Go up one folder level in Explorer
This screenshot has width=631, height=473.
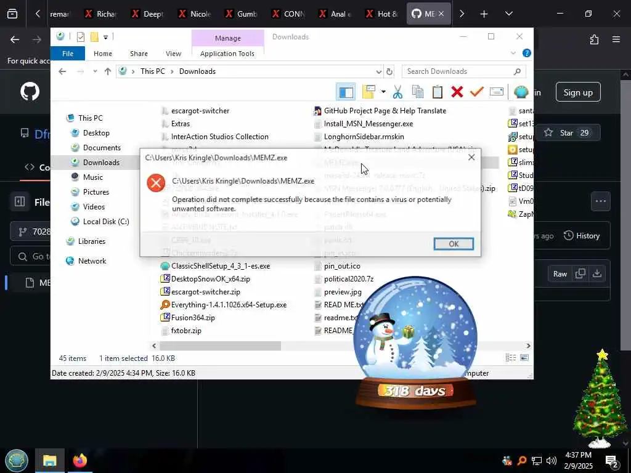coord(107,71)
